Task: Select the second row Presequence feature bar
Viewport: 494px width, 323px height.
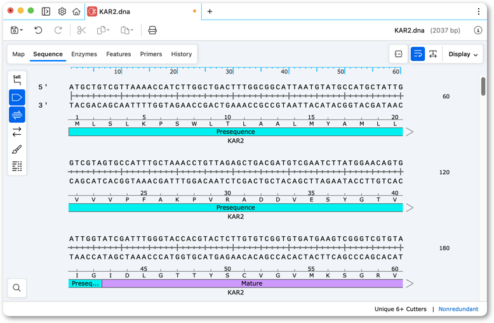Action: tap(236, 207)
